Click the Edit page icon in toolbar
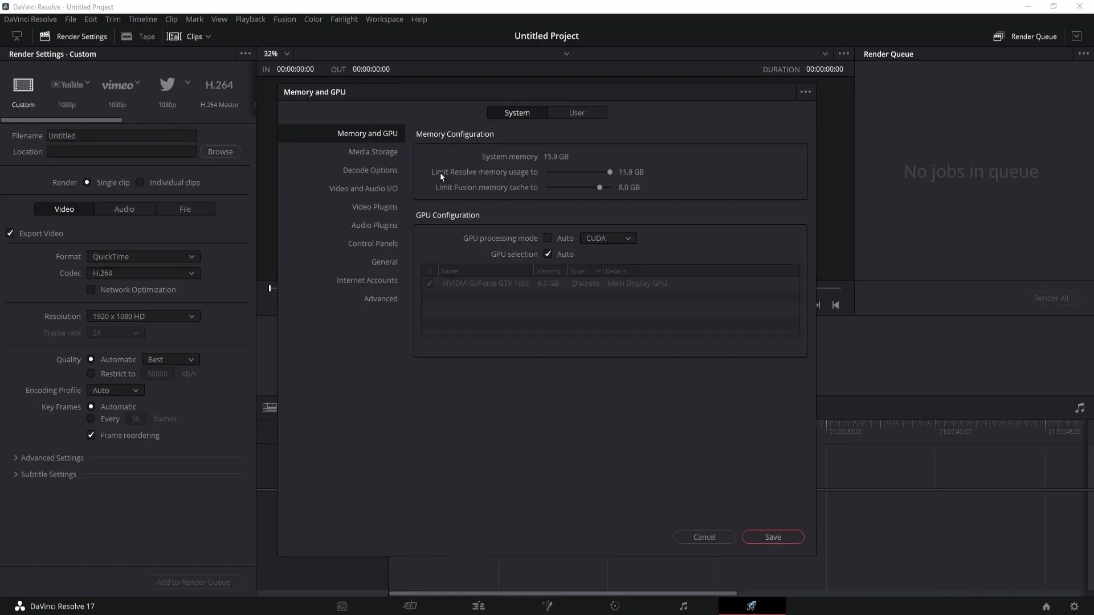Viewport: 1094px width, 615px height. tap(479, 606)
